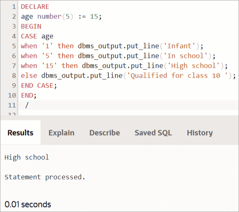This screenshot has height=212, width=239.
Task: Click the age number(5) := 15 declaration line
Action: pos(61,16)
